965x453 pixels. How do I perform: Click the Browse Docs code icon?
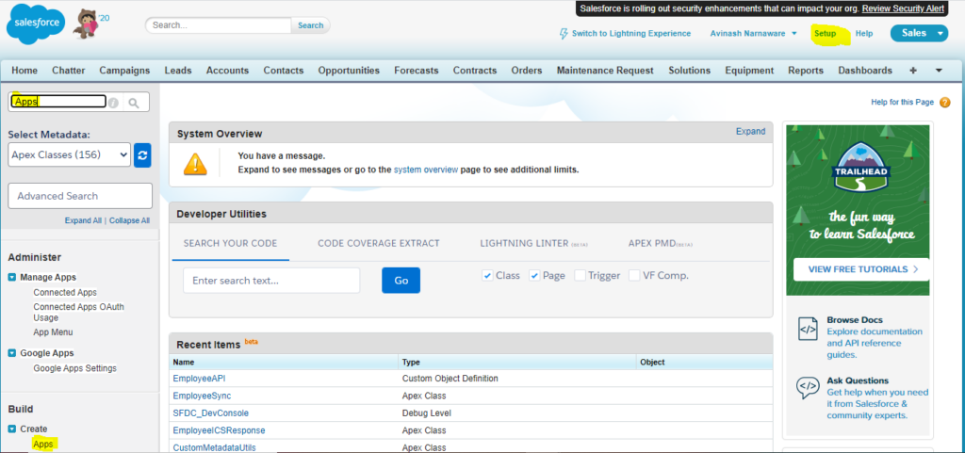click(808, 329)
